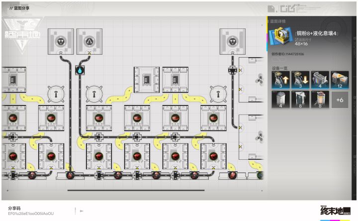The width and height of the screenshot is (358, 221).
Task: Click the 蓝图详情 panel heading
Action: [277, 21]
